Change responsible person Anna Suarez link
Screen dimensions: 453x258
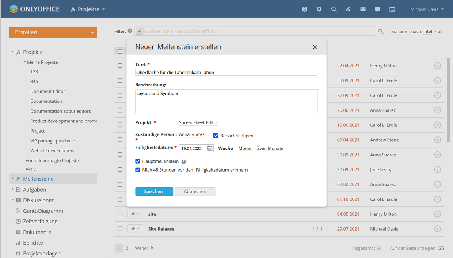[192, 134]
